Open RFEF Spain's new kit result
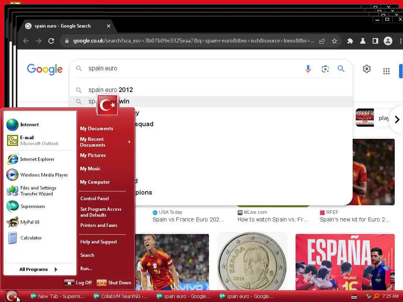This screenshot has width=403, height=302. click(355, 219)
